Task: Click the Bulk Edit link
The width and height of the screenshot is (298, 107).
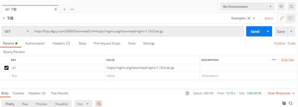Action: click(288, 60)
